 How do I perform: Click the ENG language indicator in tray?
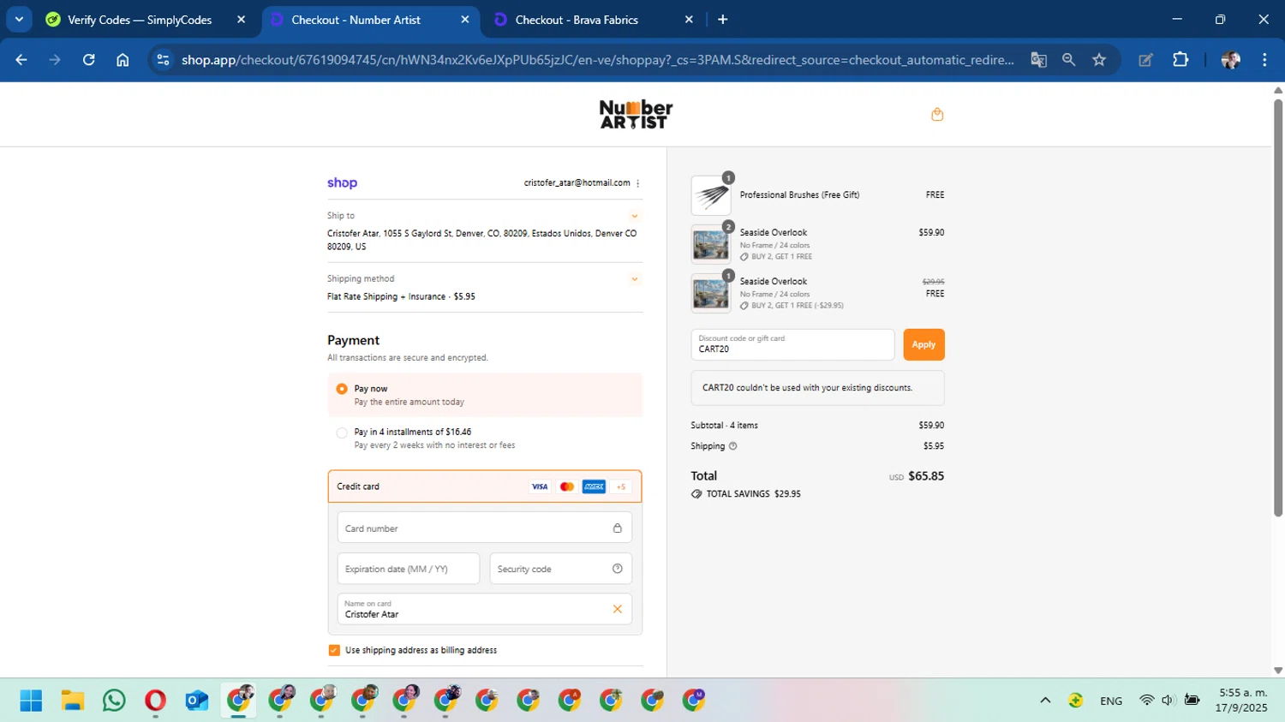point(1111,701)
